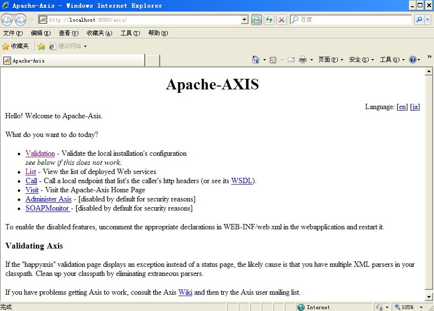Click the Refresh page icon
Viewport: 434px width, 311px height.
click(x=269, y=19)
